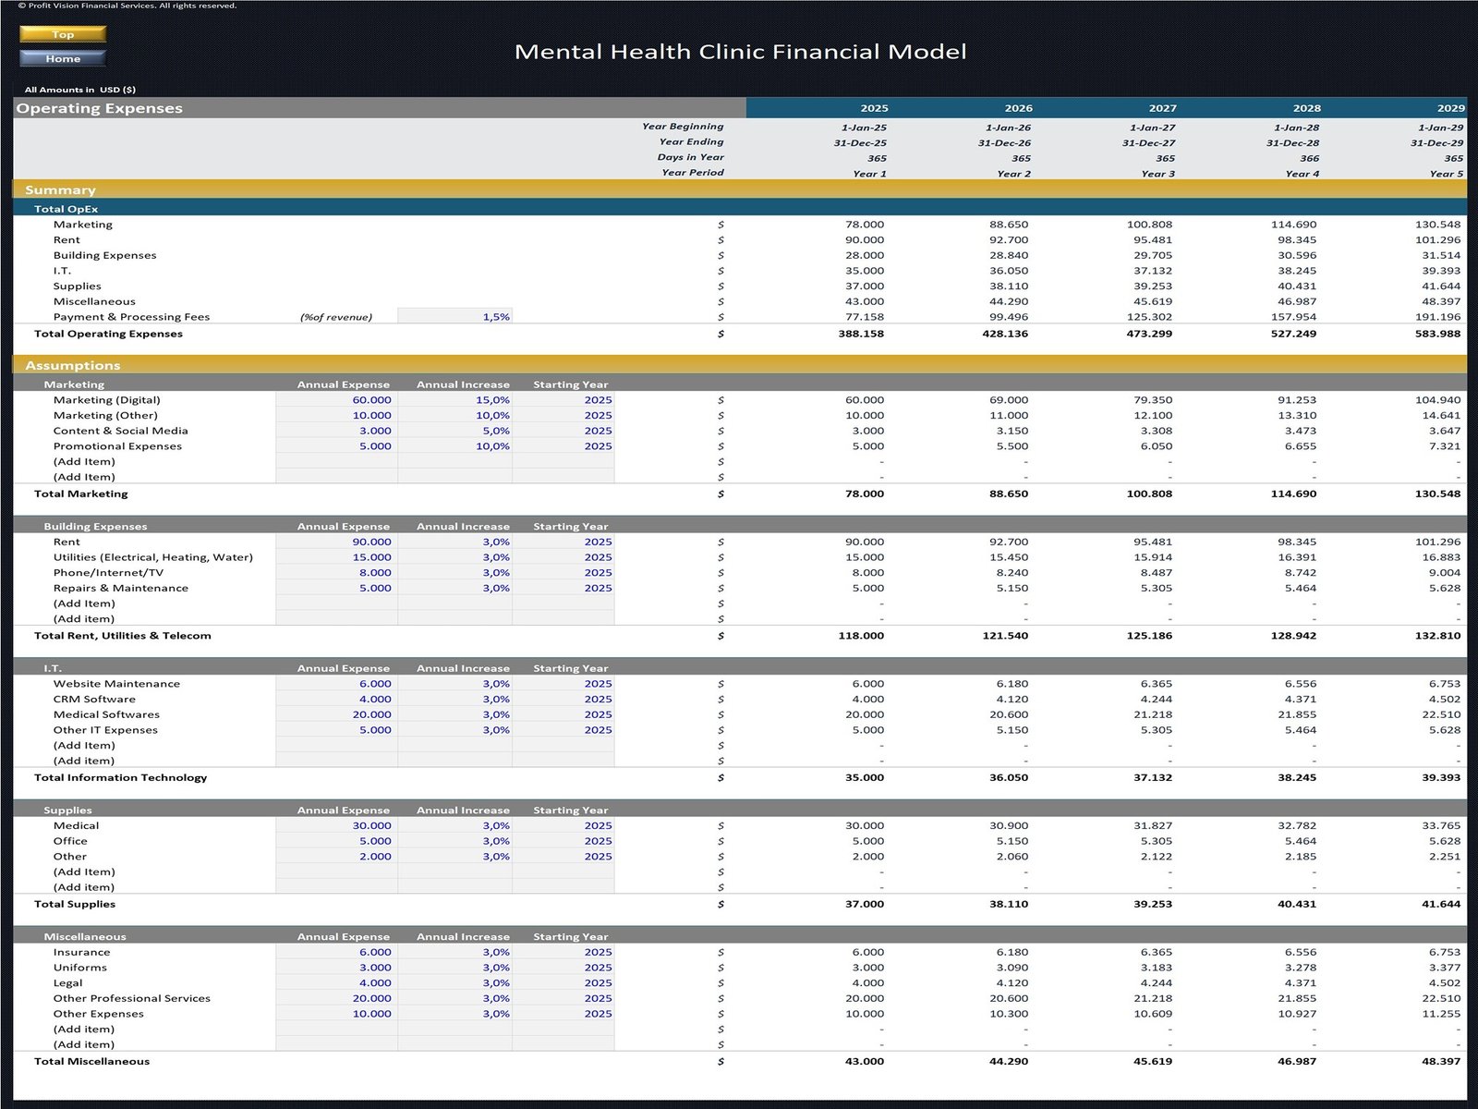The width and height of the screenshot is (1478, 1109).
Task: Click the yellow Top button
Action: (63, 34)
